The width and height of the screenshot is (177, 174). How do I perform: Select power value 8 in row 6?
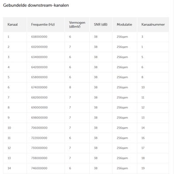click(x=70, y=87)
